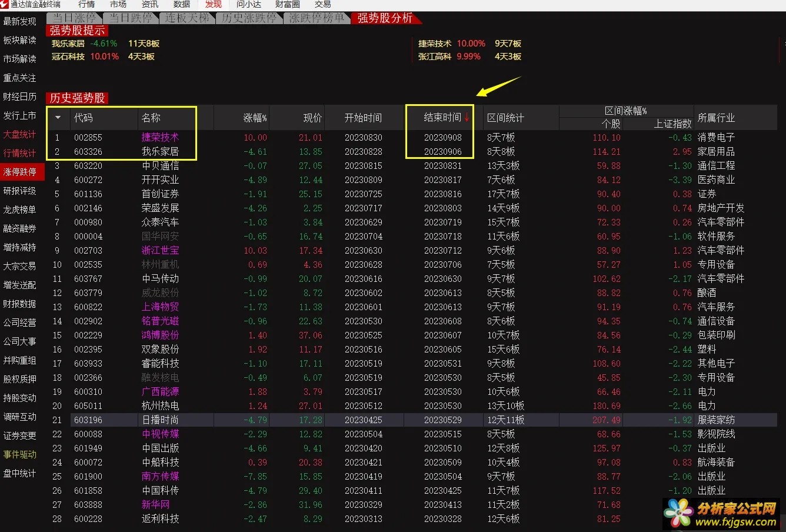Open 财报数据 in the sidebar

(19, 304)
